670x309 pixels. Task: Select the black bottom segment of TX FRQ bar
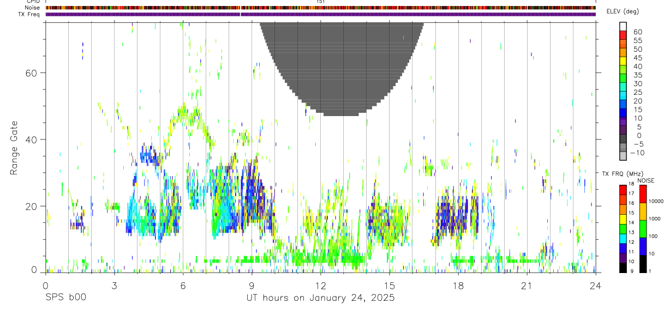coord(623,268)
